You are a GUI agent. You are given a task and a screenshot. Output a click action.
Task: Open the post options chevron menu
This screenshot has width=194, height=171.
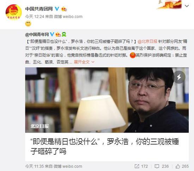pos(187,6)
